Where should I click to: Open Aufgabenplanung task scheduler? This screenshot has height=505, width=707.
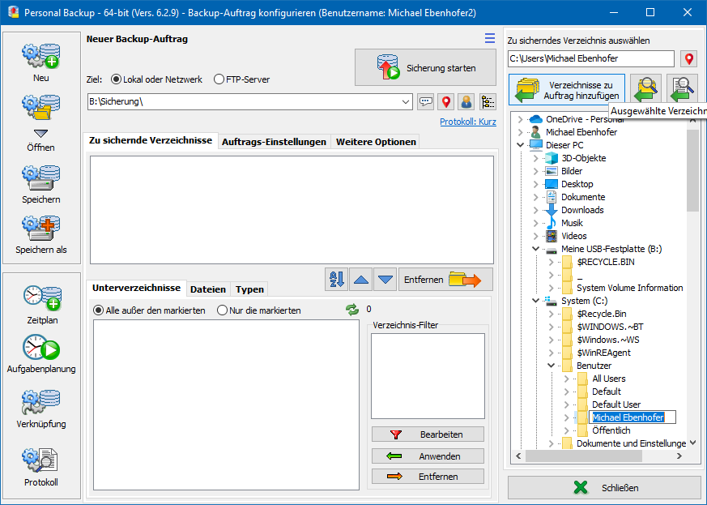click(41, 353)
